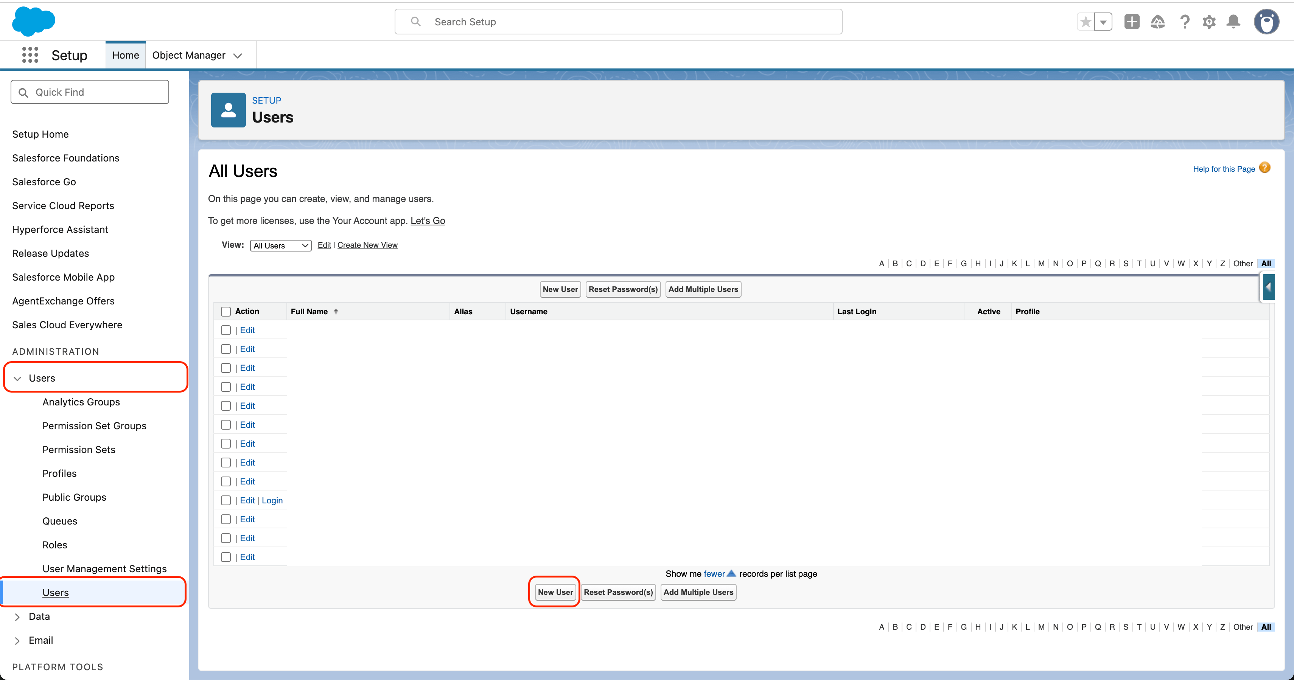Open the All Users view dropdown
The width and height of the screenshot is (1294, 680).
[281, 245]
